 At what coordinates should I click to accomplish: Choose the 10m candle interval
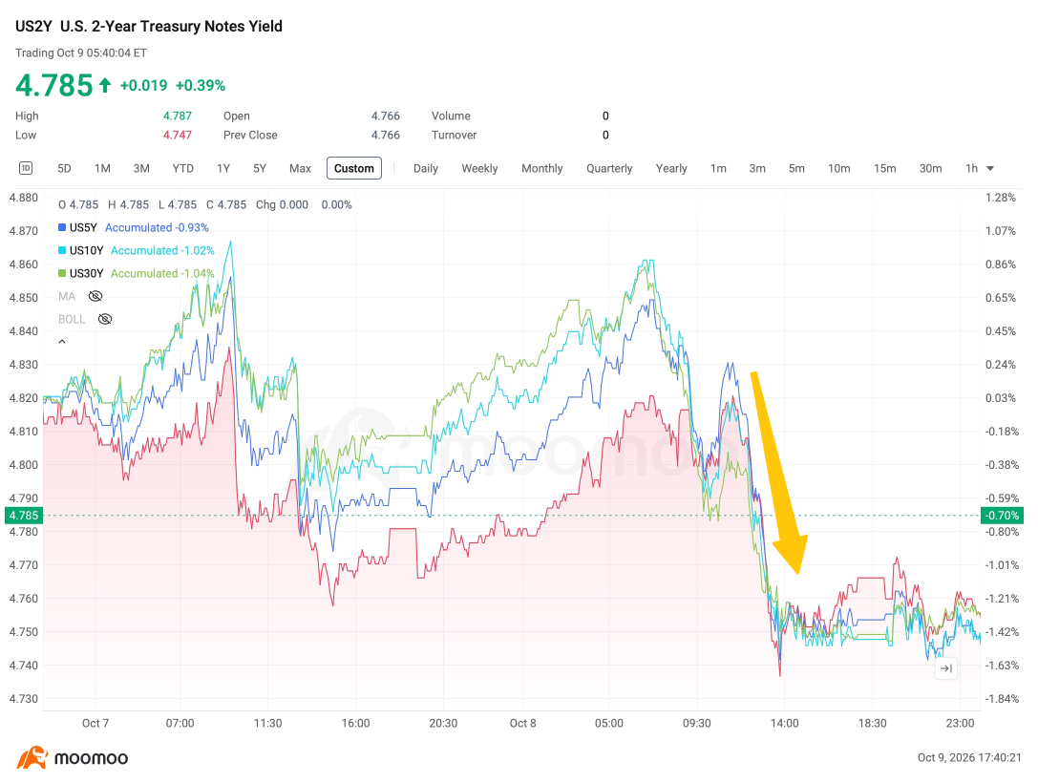click(838, 168)
